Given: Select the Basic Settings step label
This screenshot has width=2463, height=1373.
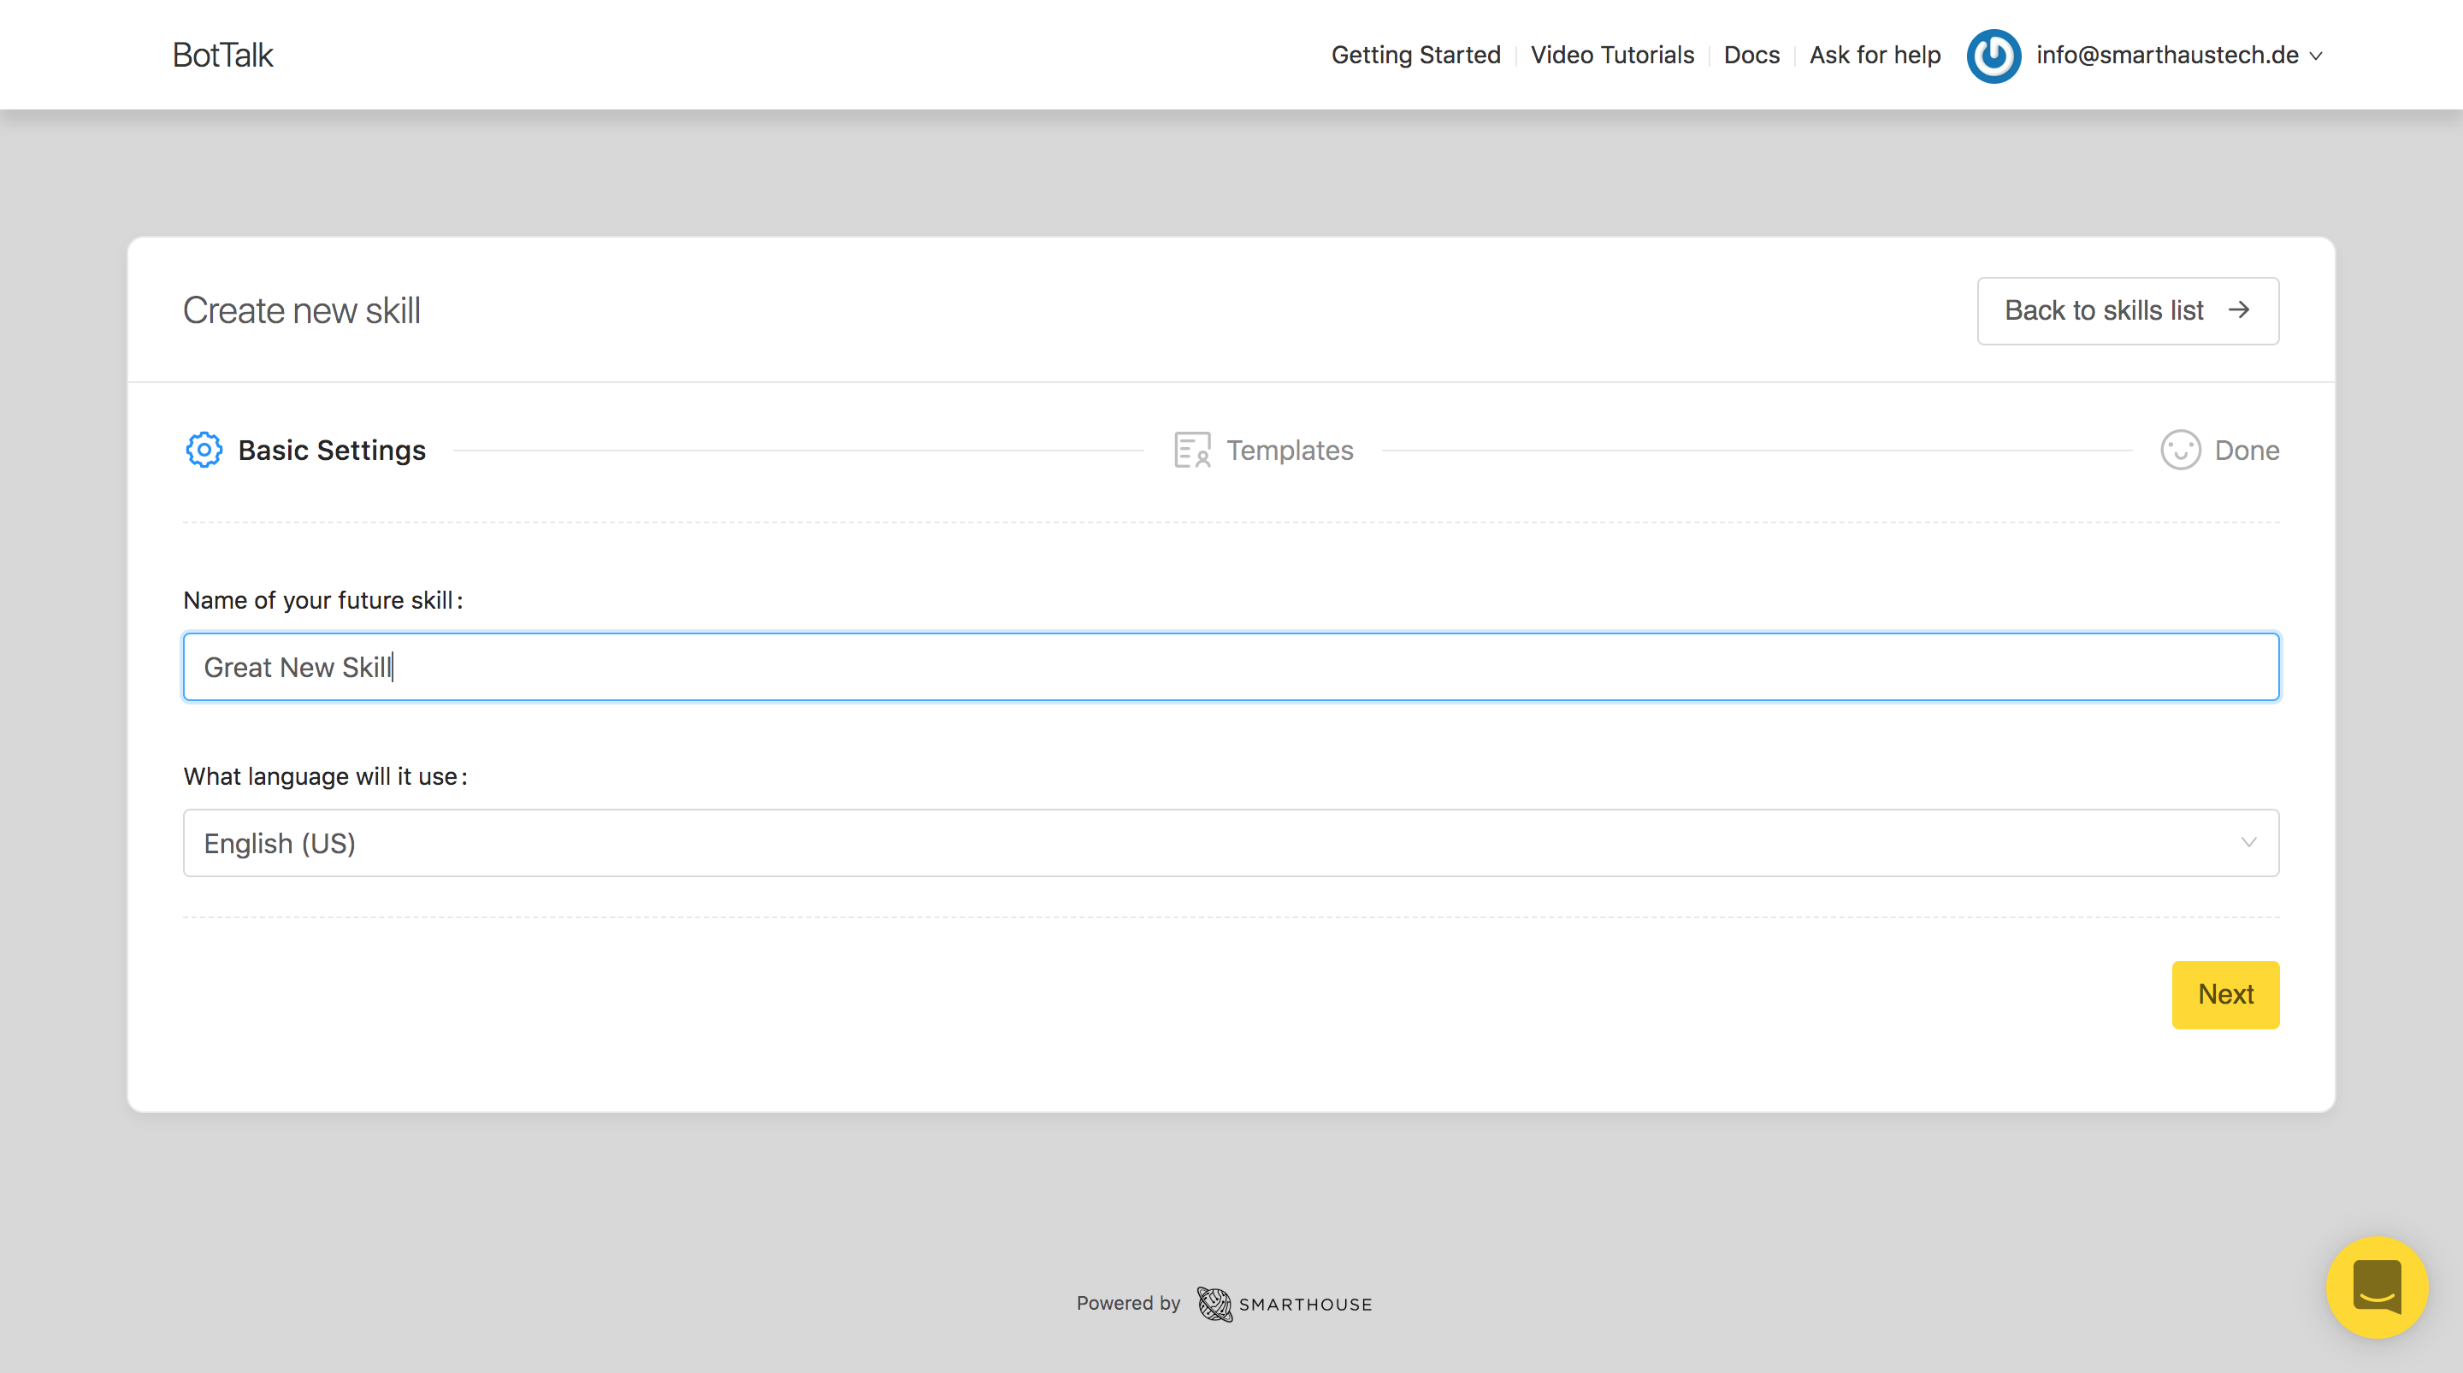Looking at the screenshot, I should [x=331, y=450].
